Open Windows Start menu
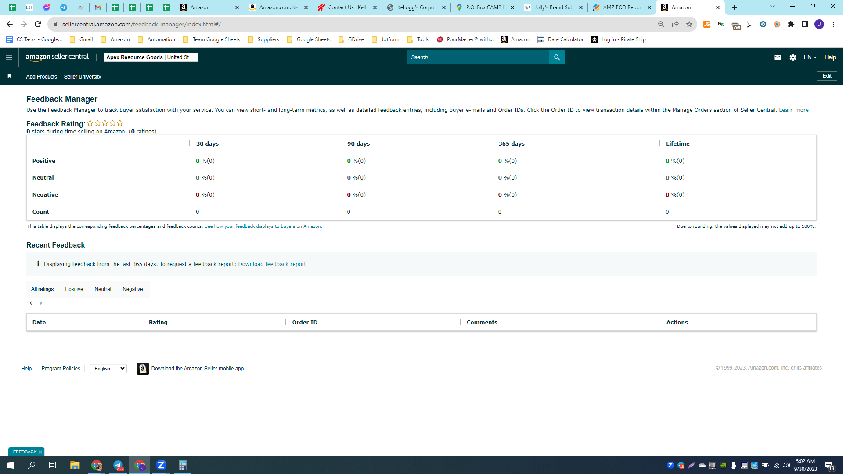This screenshot has height=474, width=843. coord(11,465)
